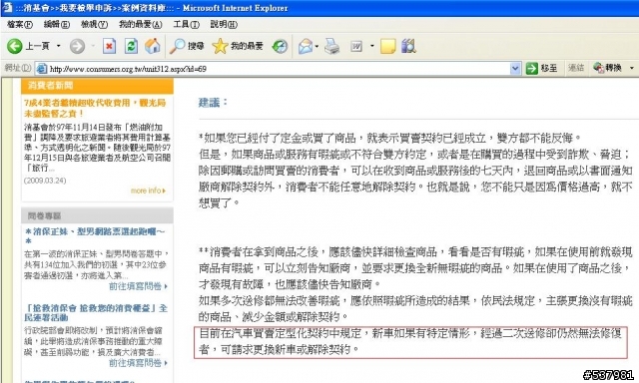This screenshot has height=383, width=639.
Task: Open 我的最愛 favorites star
Action: point(238,46)
